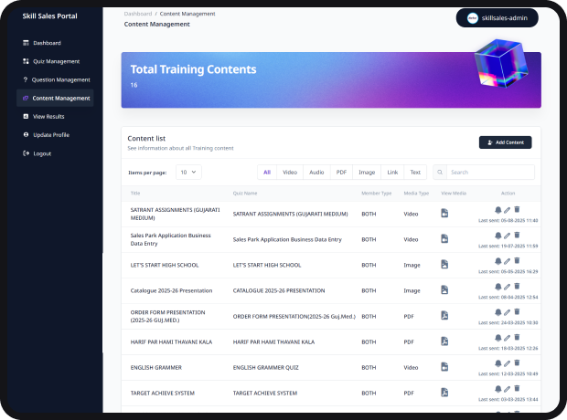Click the Search input field

[490, 173]
